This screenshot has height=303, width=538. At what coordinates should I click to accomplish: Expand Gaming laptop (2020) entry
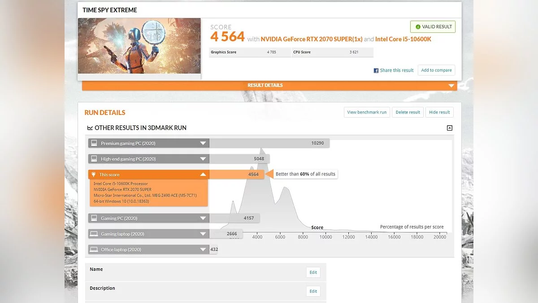click(x=149, y=234)
